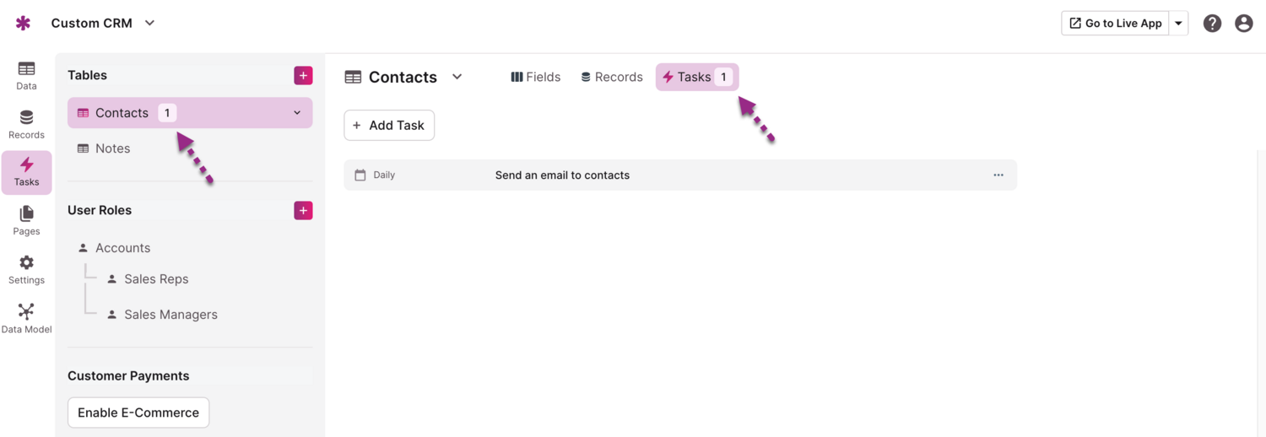Click the Knack asterisk logo icon

24,24
